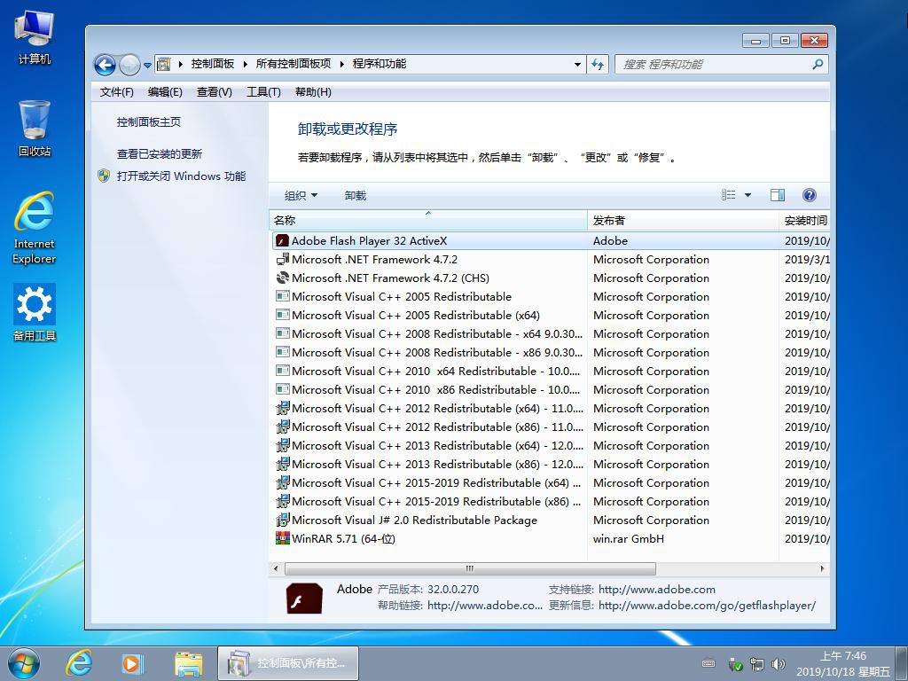Click the refresh button beside address bar

click(597, 64)
